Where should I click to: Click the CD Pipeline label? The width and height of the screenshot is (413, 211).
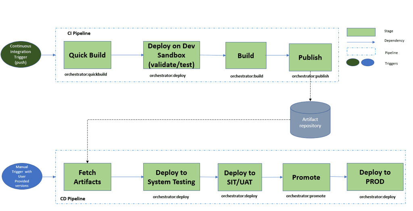(x=73, y=198)
